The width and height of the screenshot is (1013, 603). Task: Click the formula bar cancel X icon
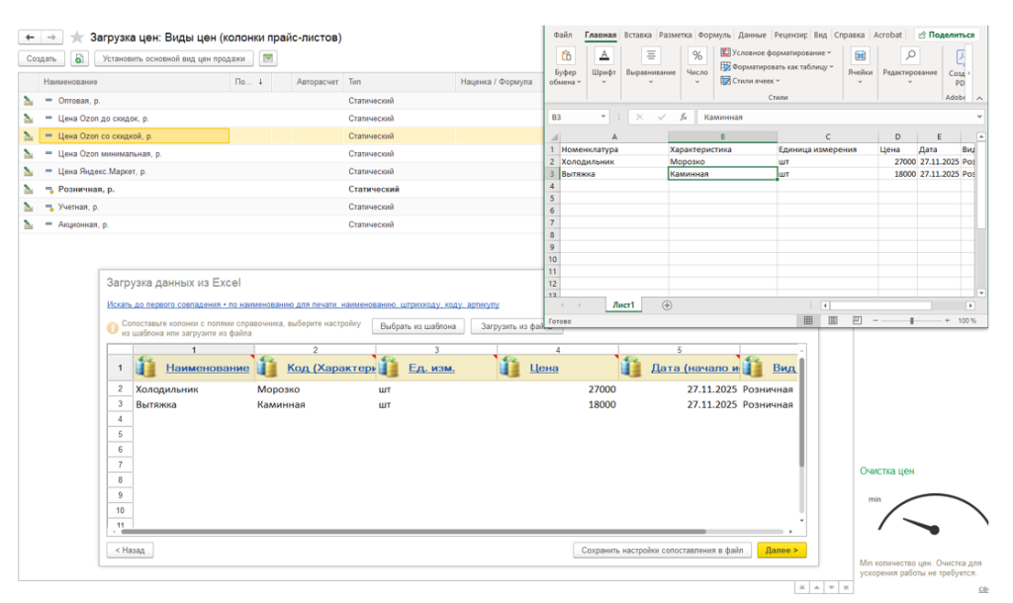[640, 117]
